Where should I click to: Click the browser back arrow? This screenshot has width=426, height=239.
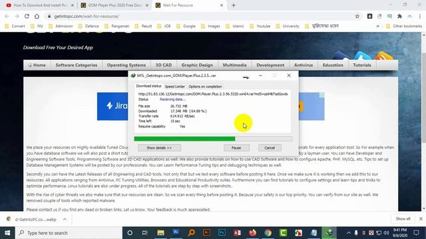click(x=7, y=16)
